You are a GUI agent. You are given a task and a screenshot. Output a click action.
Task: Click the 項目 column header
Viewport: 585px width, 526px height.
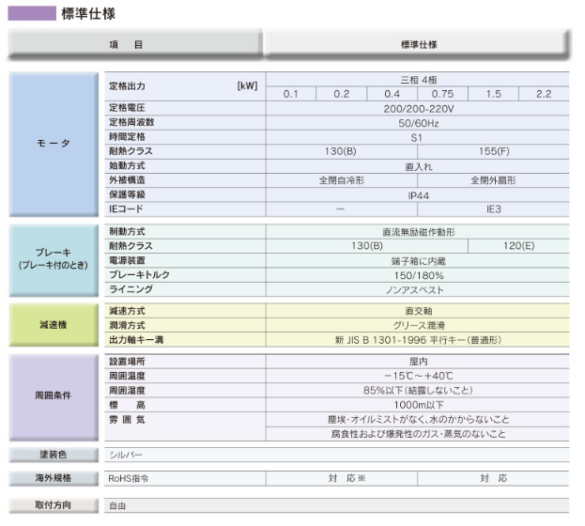pyautogui.click(x=133, y=45)
